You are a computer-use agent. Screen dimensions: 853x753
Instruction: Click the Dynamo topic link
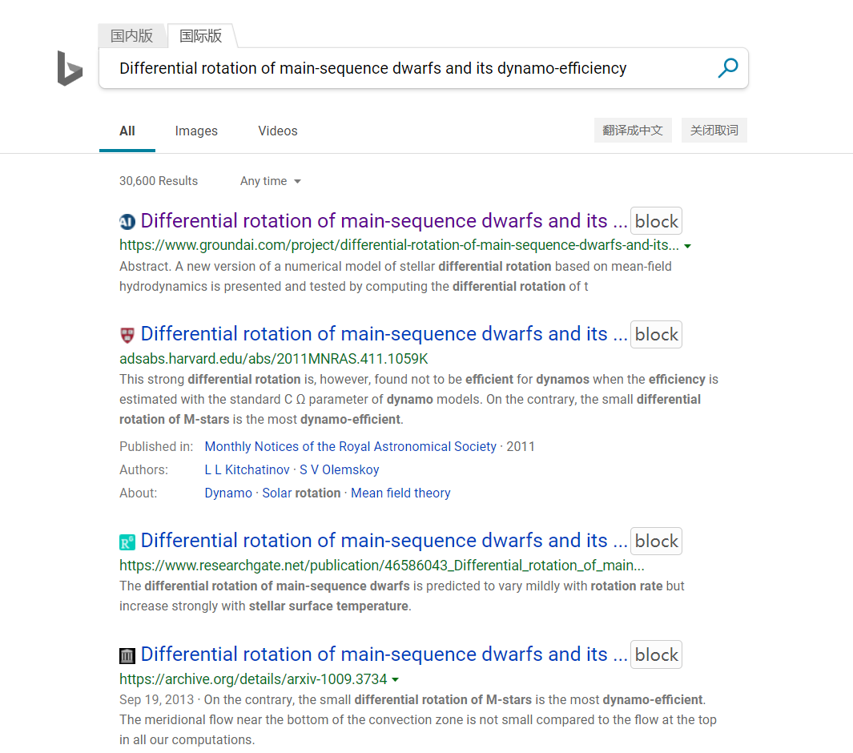click(227, 493)
